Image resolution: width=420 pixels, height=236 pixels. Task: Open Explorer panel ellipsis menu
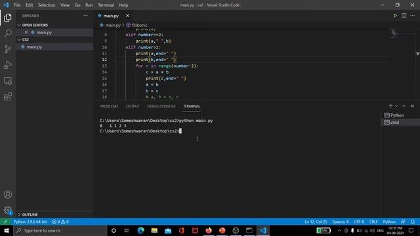pos(85,16)
